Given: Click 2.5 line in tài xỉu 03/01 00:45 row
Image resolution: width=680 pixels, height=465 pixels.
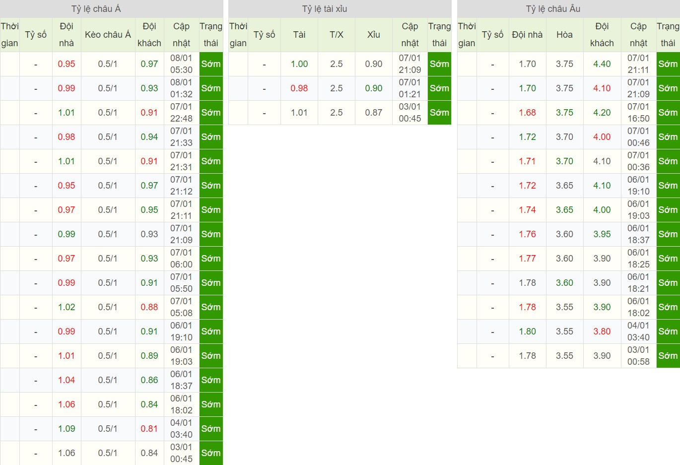Looking at the screenshot, I should [337, 113].
